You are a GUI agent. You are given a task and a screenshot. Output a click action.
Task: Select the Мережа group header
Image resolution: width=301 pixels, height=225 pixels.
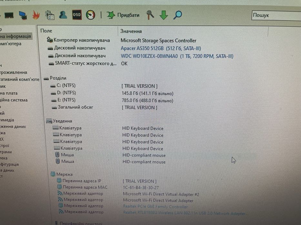[62, 174]
